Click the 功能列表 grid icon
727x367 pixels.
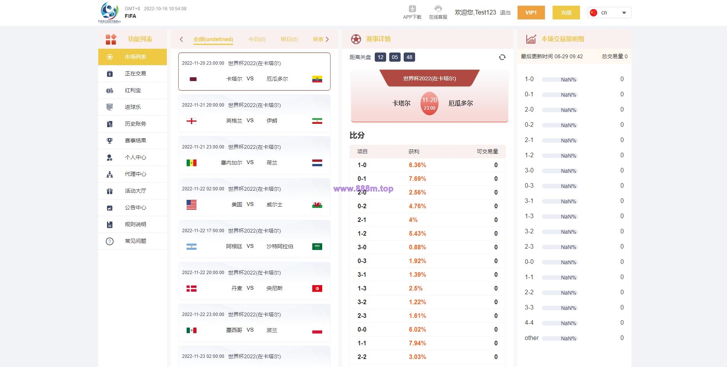[111, 39]
